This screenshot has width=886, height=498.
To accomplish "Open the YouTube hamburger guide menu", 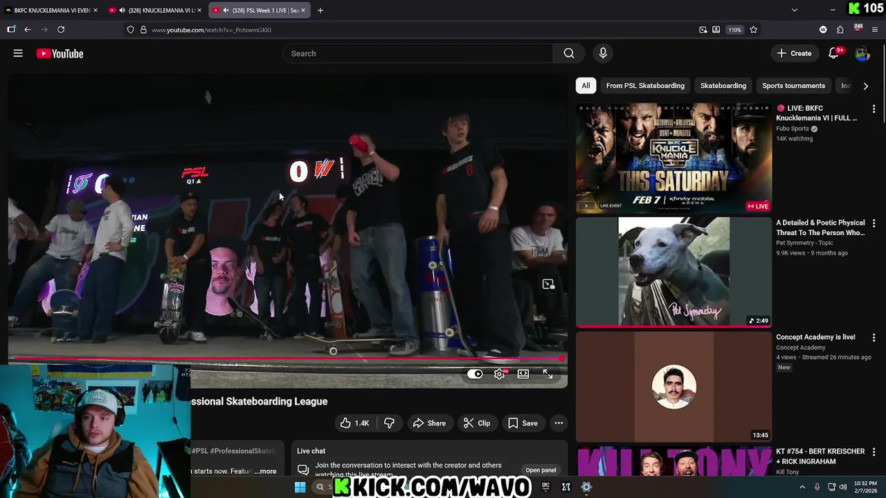I will (x=18, y=53).
